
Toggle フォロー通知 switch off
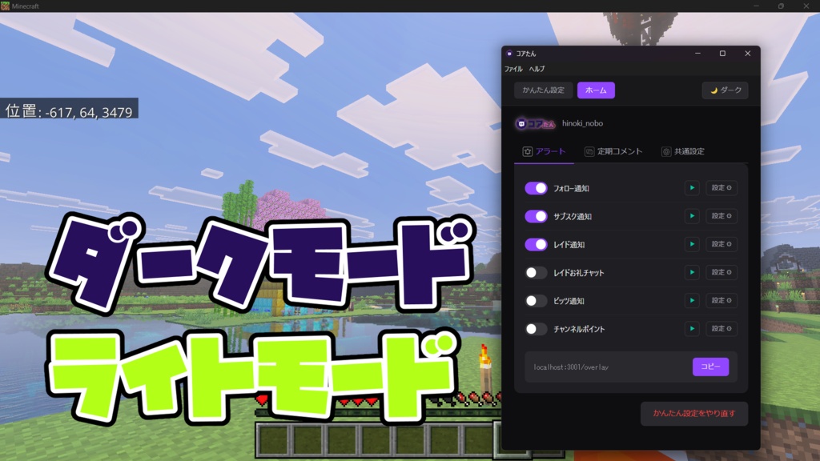[x=536, y=188]
